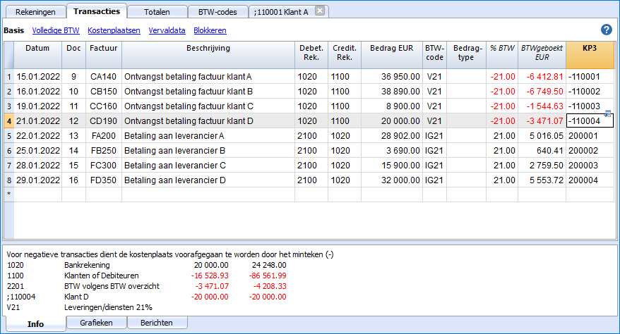This screenshot has width=620, height=334.
Task: Open the Grafieken tab
Action: tap(97, 323)
